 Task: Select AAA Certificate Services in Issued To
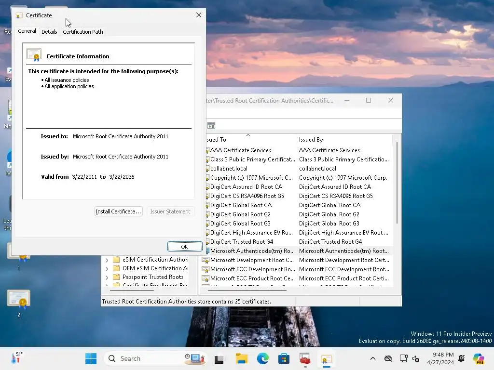[x=240, y=150]
